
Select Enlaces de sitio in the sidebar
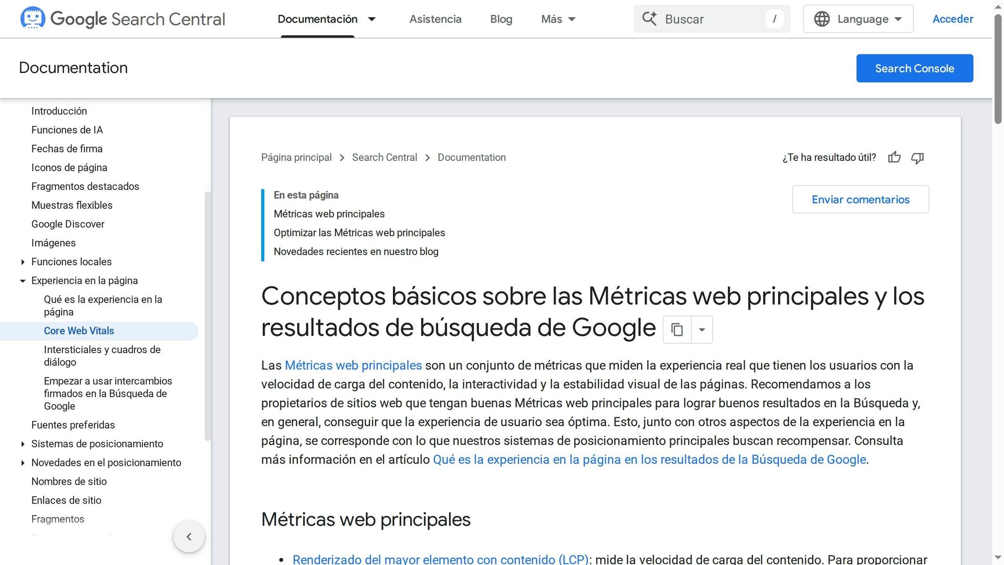pos(66,500)
